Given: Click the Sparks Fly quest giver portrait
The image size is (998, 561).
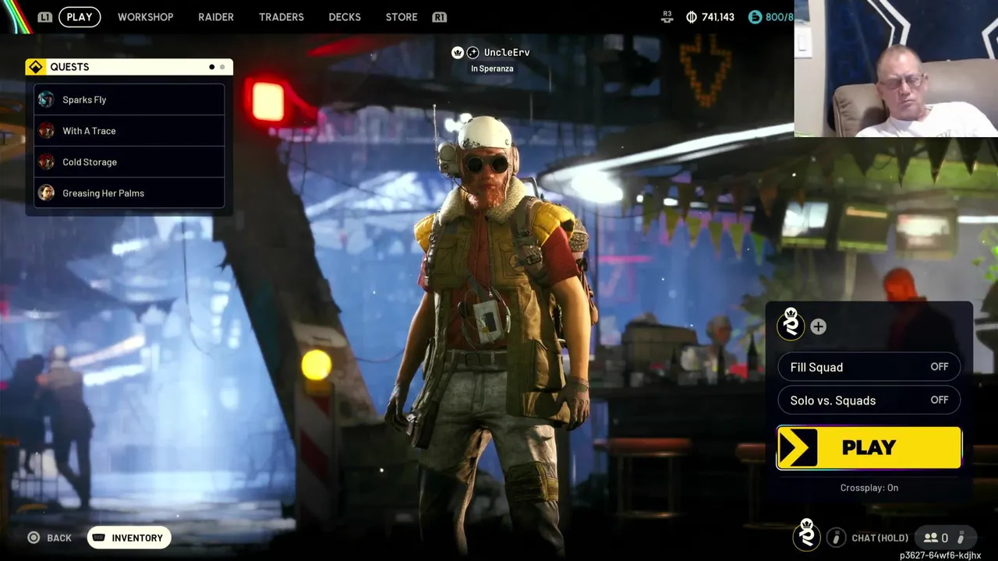Looking at the screenshot, I should click(47, 100).
